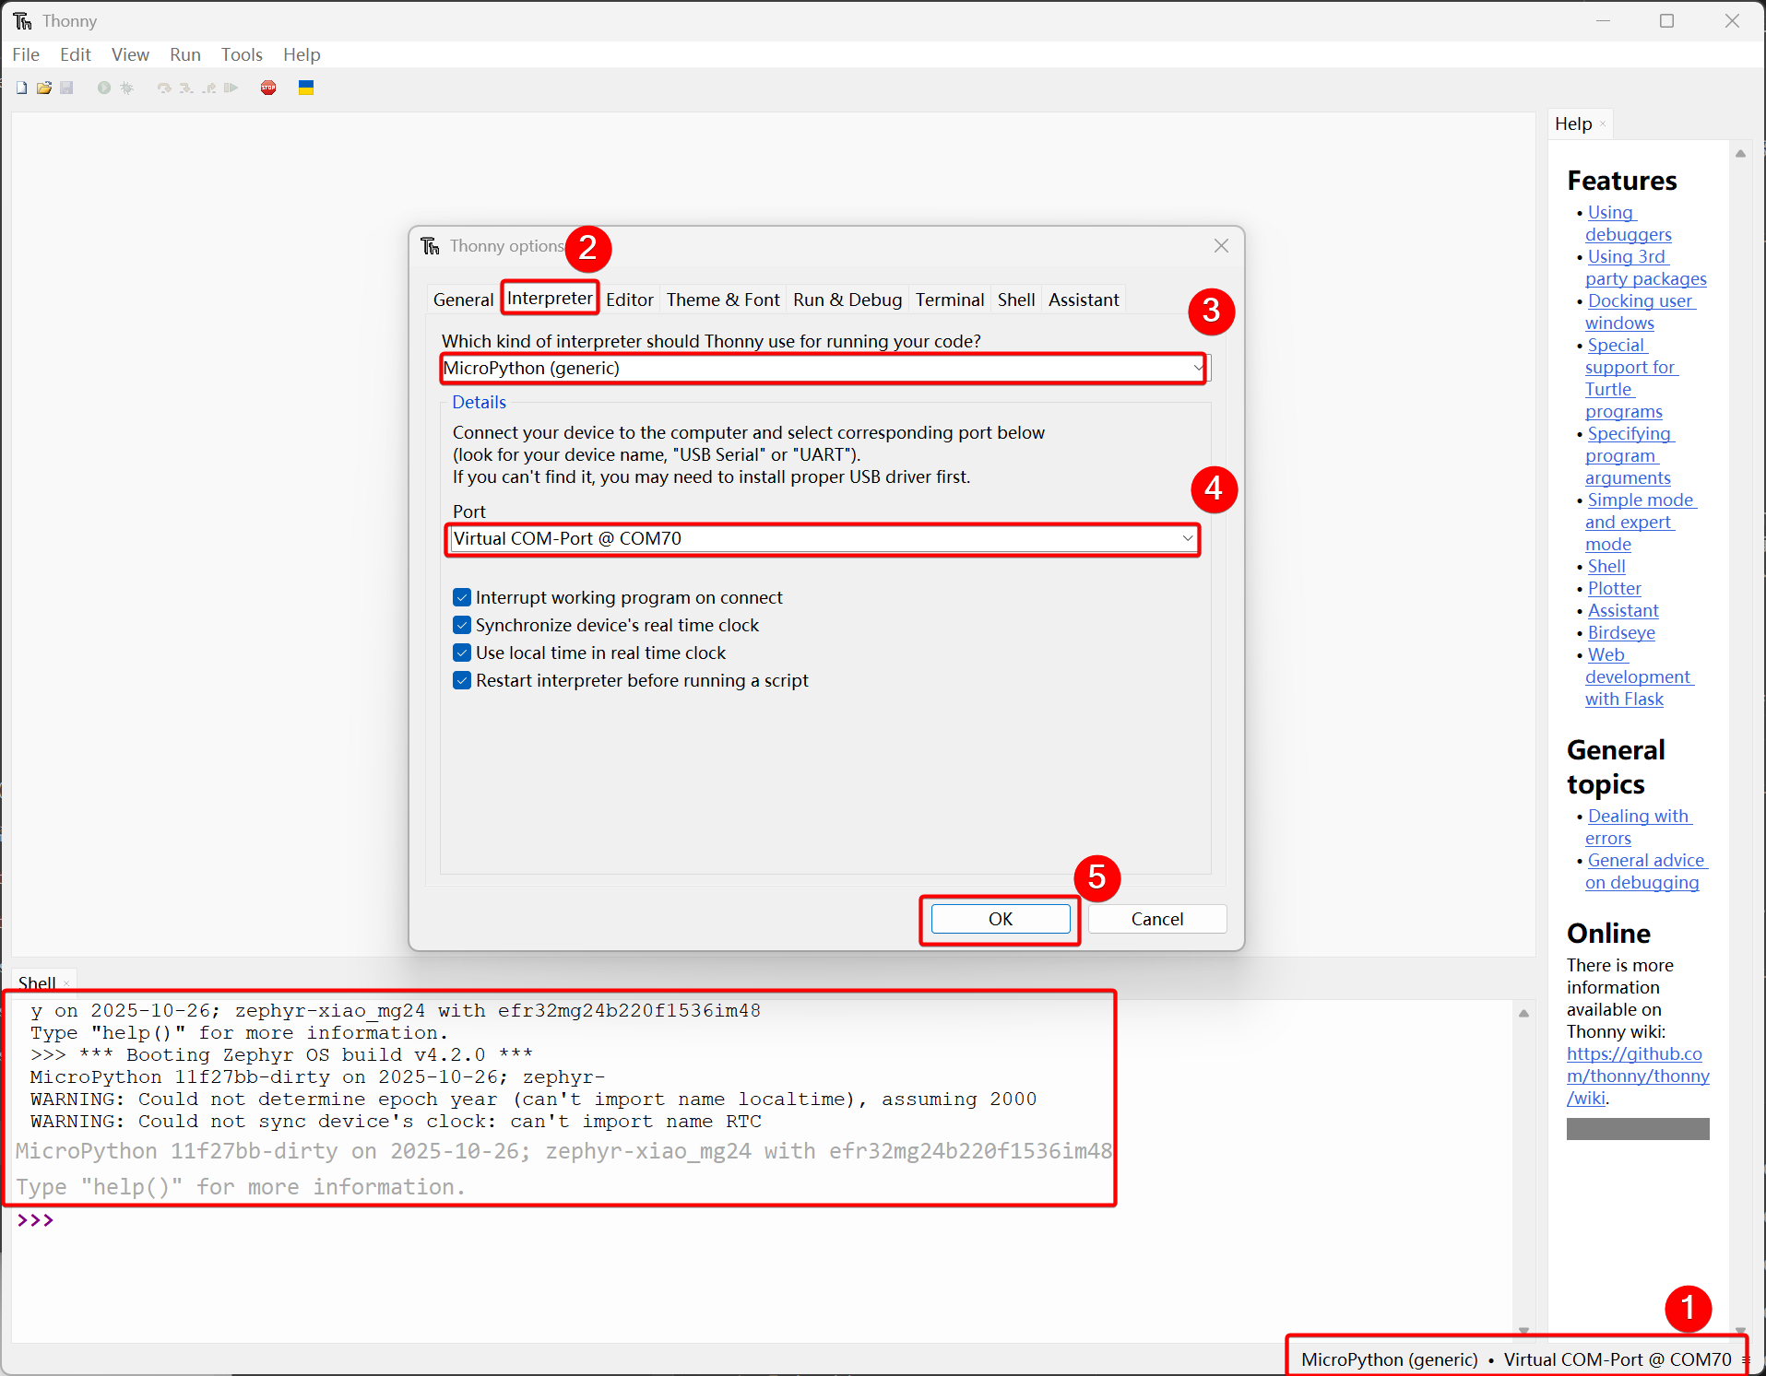Hit the red Stop icon
The height and width of the screenshot is (1376, 1766).
point(268,88)
